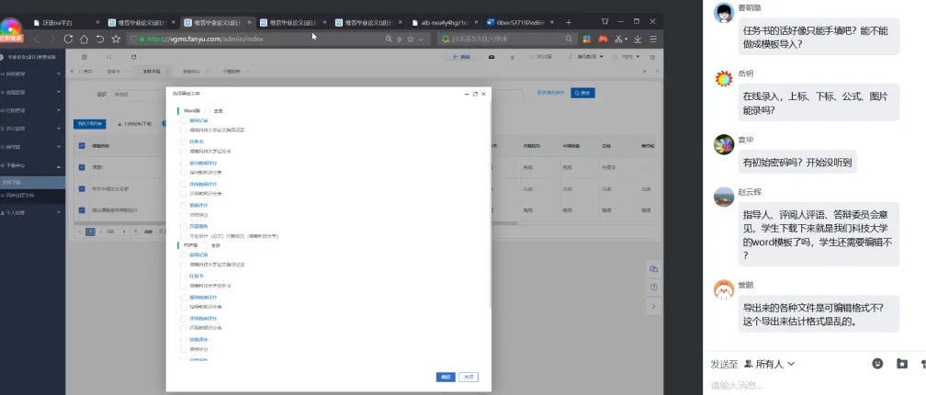The height and width of the screenshot is (395, 926).
Task: Open the browser downloads icon
Action: 638,39
